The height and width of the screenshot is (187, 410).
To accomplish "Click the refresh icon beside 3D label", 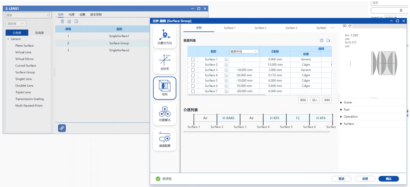I will (x=350, y=26).
